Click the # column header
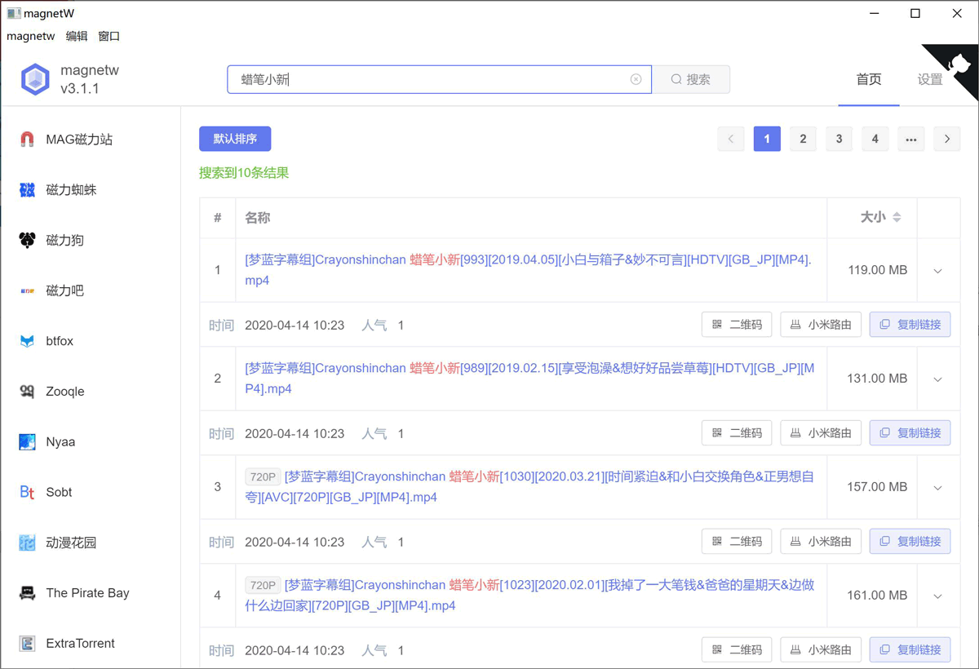Screen dimensions: 979x669 218,218
